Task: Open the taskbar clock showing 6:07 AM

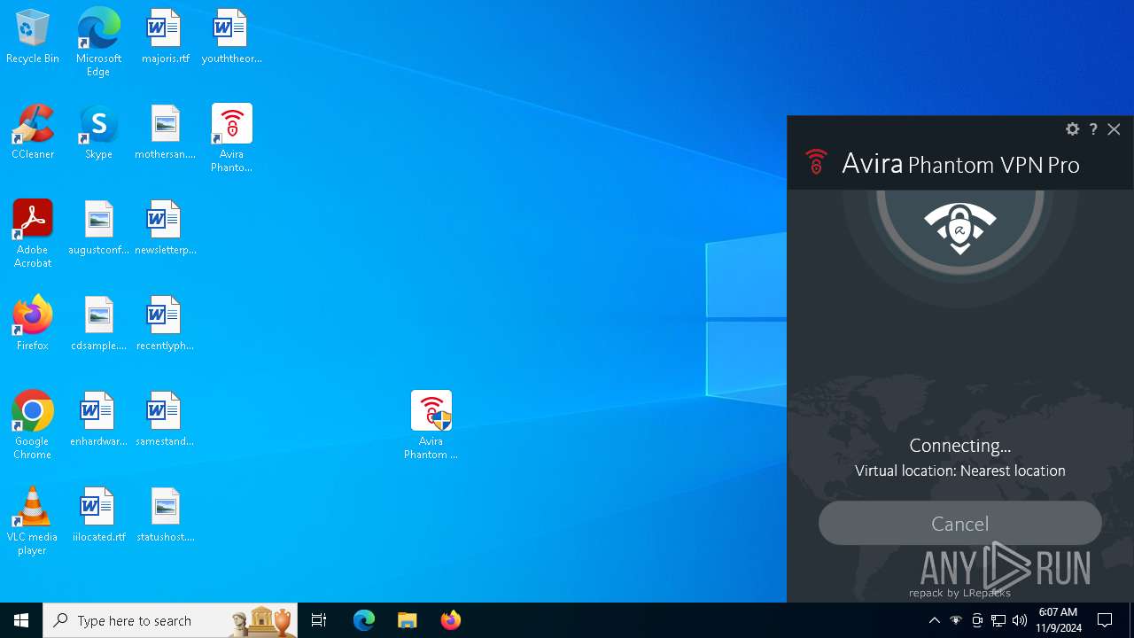Action: tap(1059, 620)
